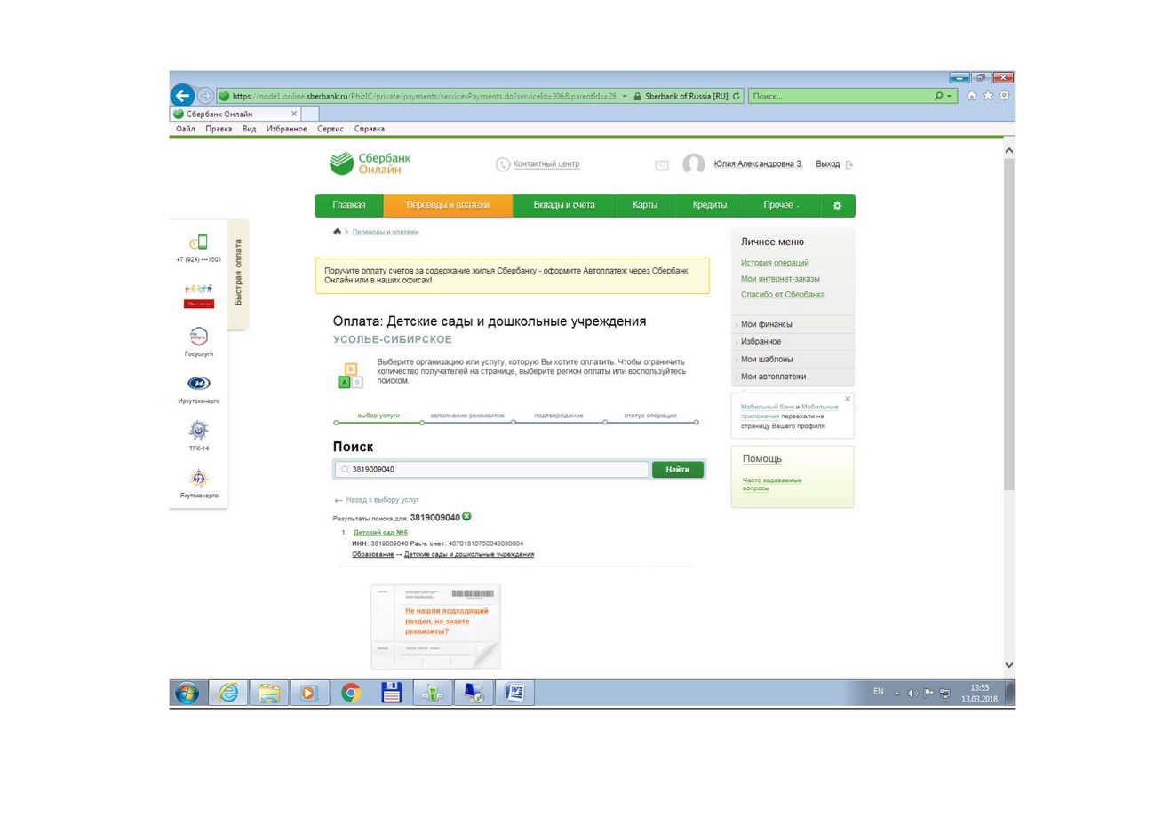Open the Windows Start button
The image size is (1155, 817).
pos(187,694)
